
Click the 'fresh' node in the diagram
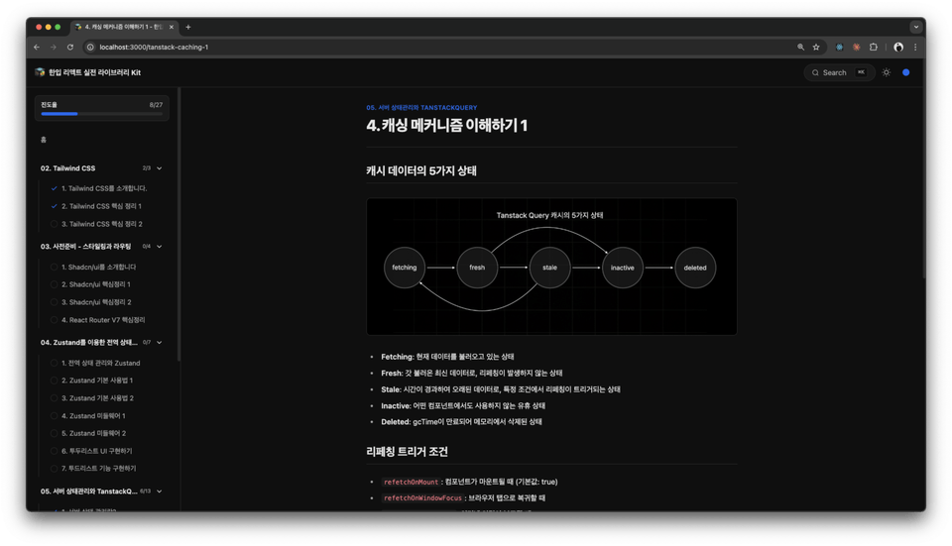point(477,268)
